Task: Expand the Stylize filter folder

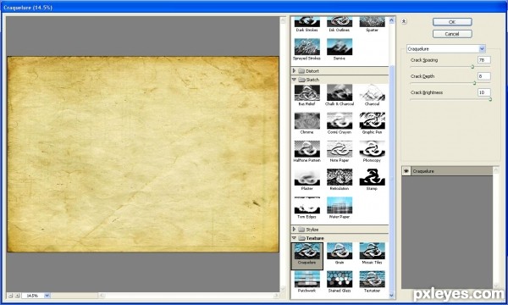Action: 294,229
